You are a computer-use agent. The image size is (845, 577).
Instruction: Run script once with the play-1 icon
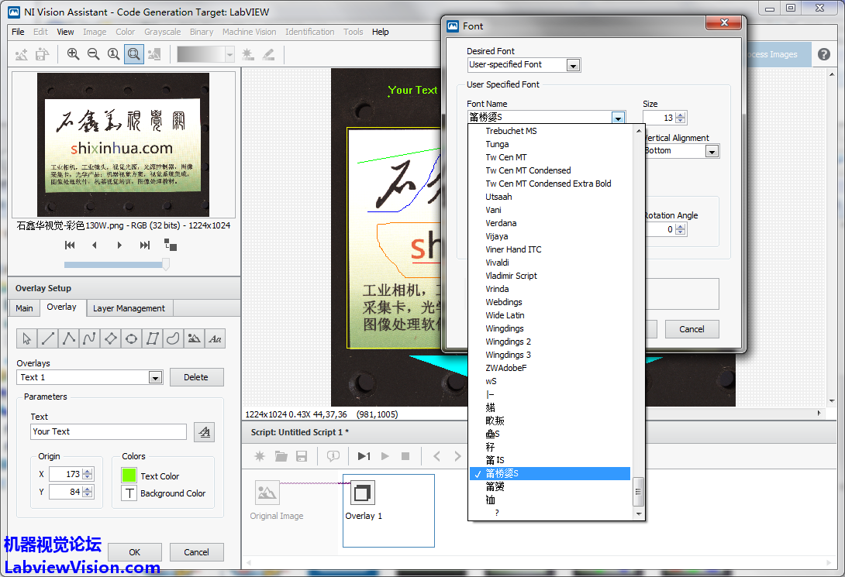point(364,456)
